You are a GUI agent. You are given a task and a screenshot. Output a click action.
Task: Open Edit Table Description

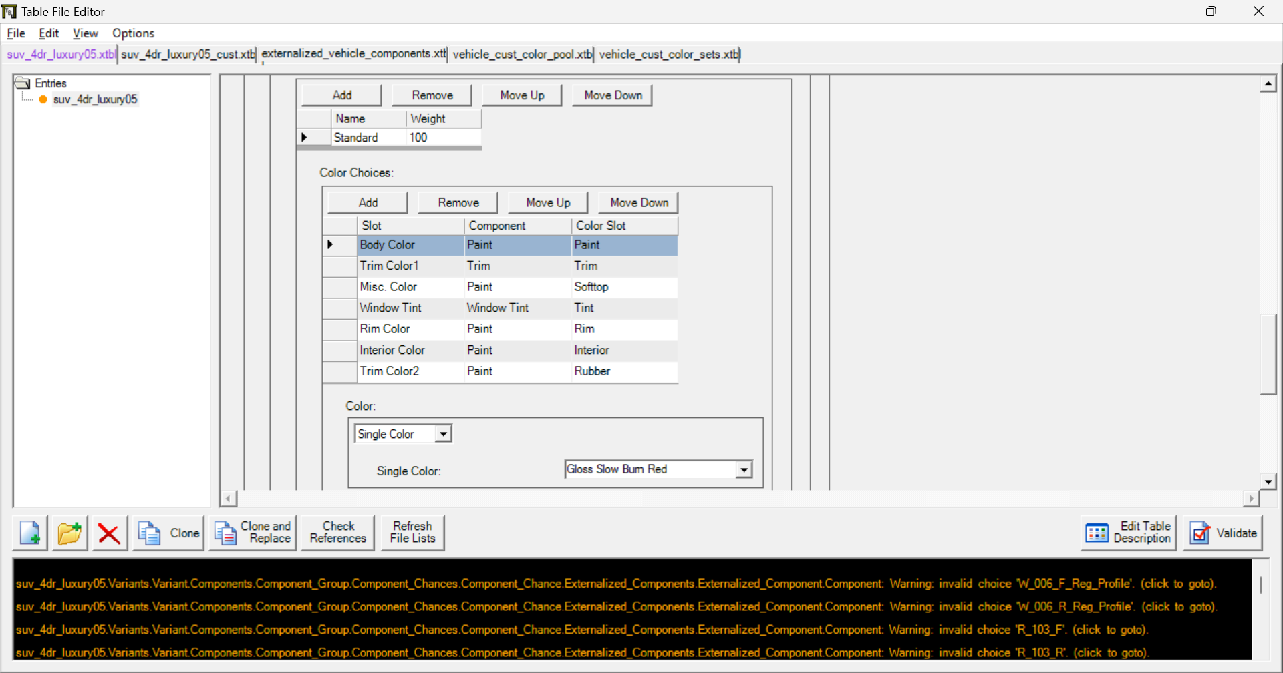[1128, 533]
